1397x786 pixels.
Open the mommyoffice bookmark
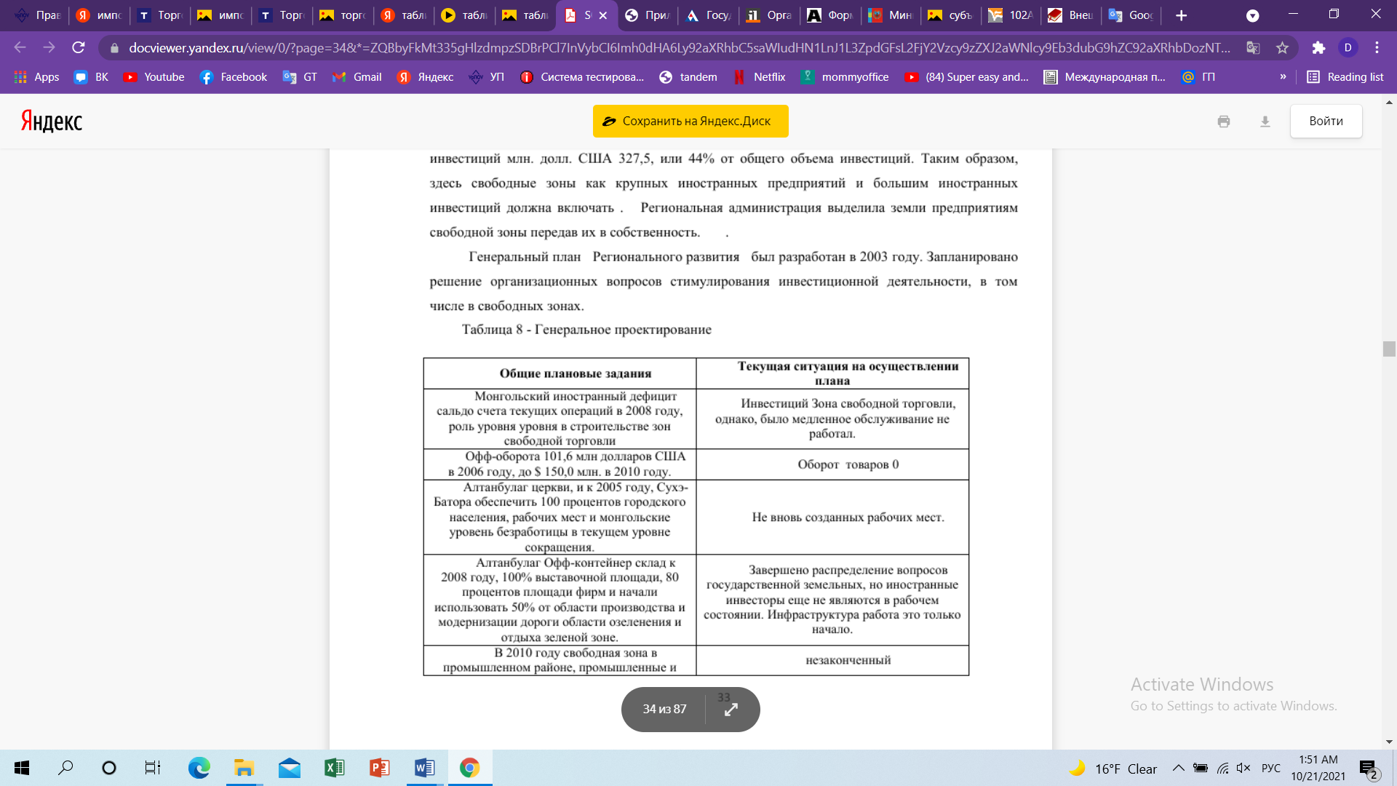coord(844,77)
